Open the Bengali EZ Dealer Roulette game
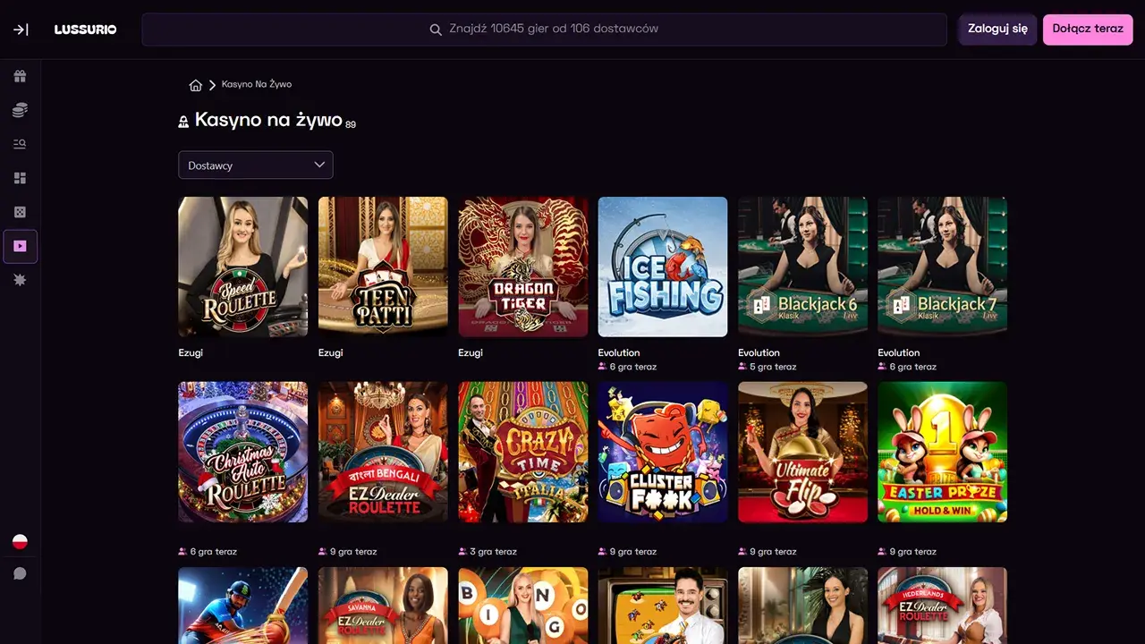This screenshot has height=644, width=1145. click(x=383, y=452)
